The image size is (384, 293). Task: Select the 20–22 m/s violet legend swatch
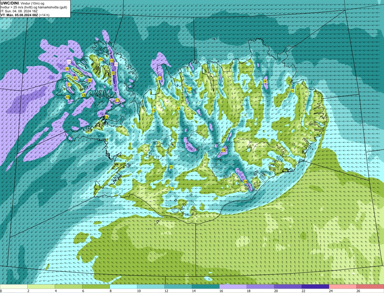288,286
